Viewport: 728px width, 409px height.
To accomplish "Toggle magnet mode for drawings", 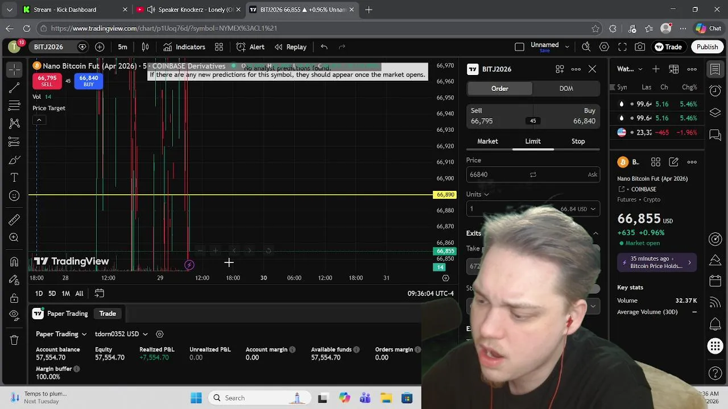I will click(15, 262).
